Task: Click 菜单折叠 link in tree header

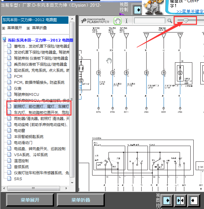Action: coord(39,28)
